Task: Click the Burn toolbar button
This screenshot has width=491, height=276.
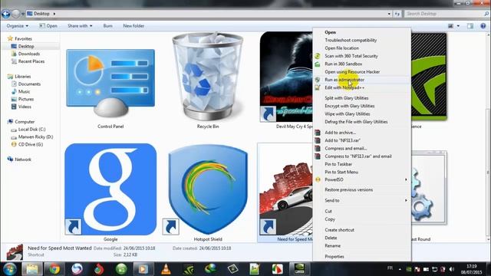Action: point(107,26)
